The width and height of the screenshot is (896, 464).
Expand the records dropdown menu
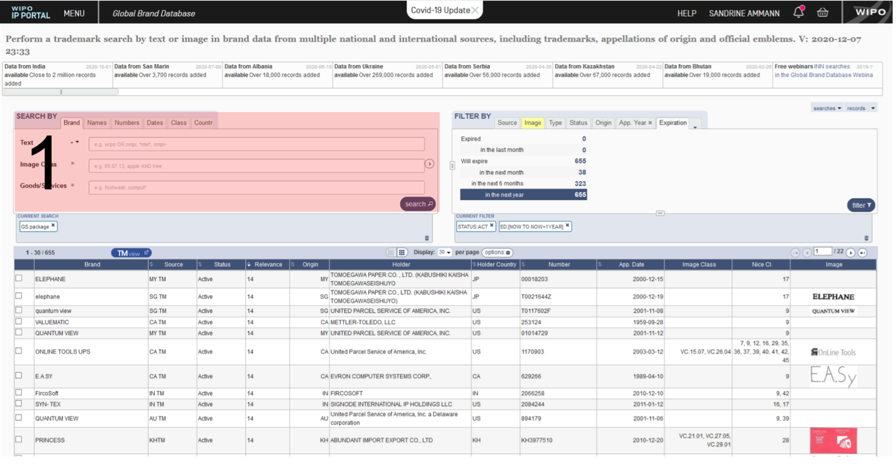click(x=861, y=108)
